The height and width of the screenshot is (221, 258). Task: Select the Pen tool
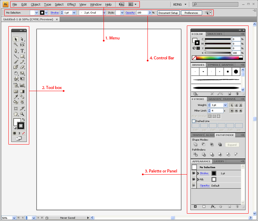[16, 51]
